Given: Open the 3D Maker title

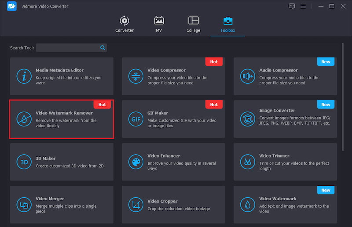Looking at the screenshot, I should pyautogui.click(x=46, y=159).
